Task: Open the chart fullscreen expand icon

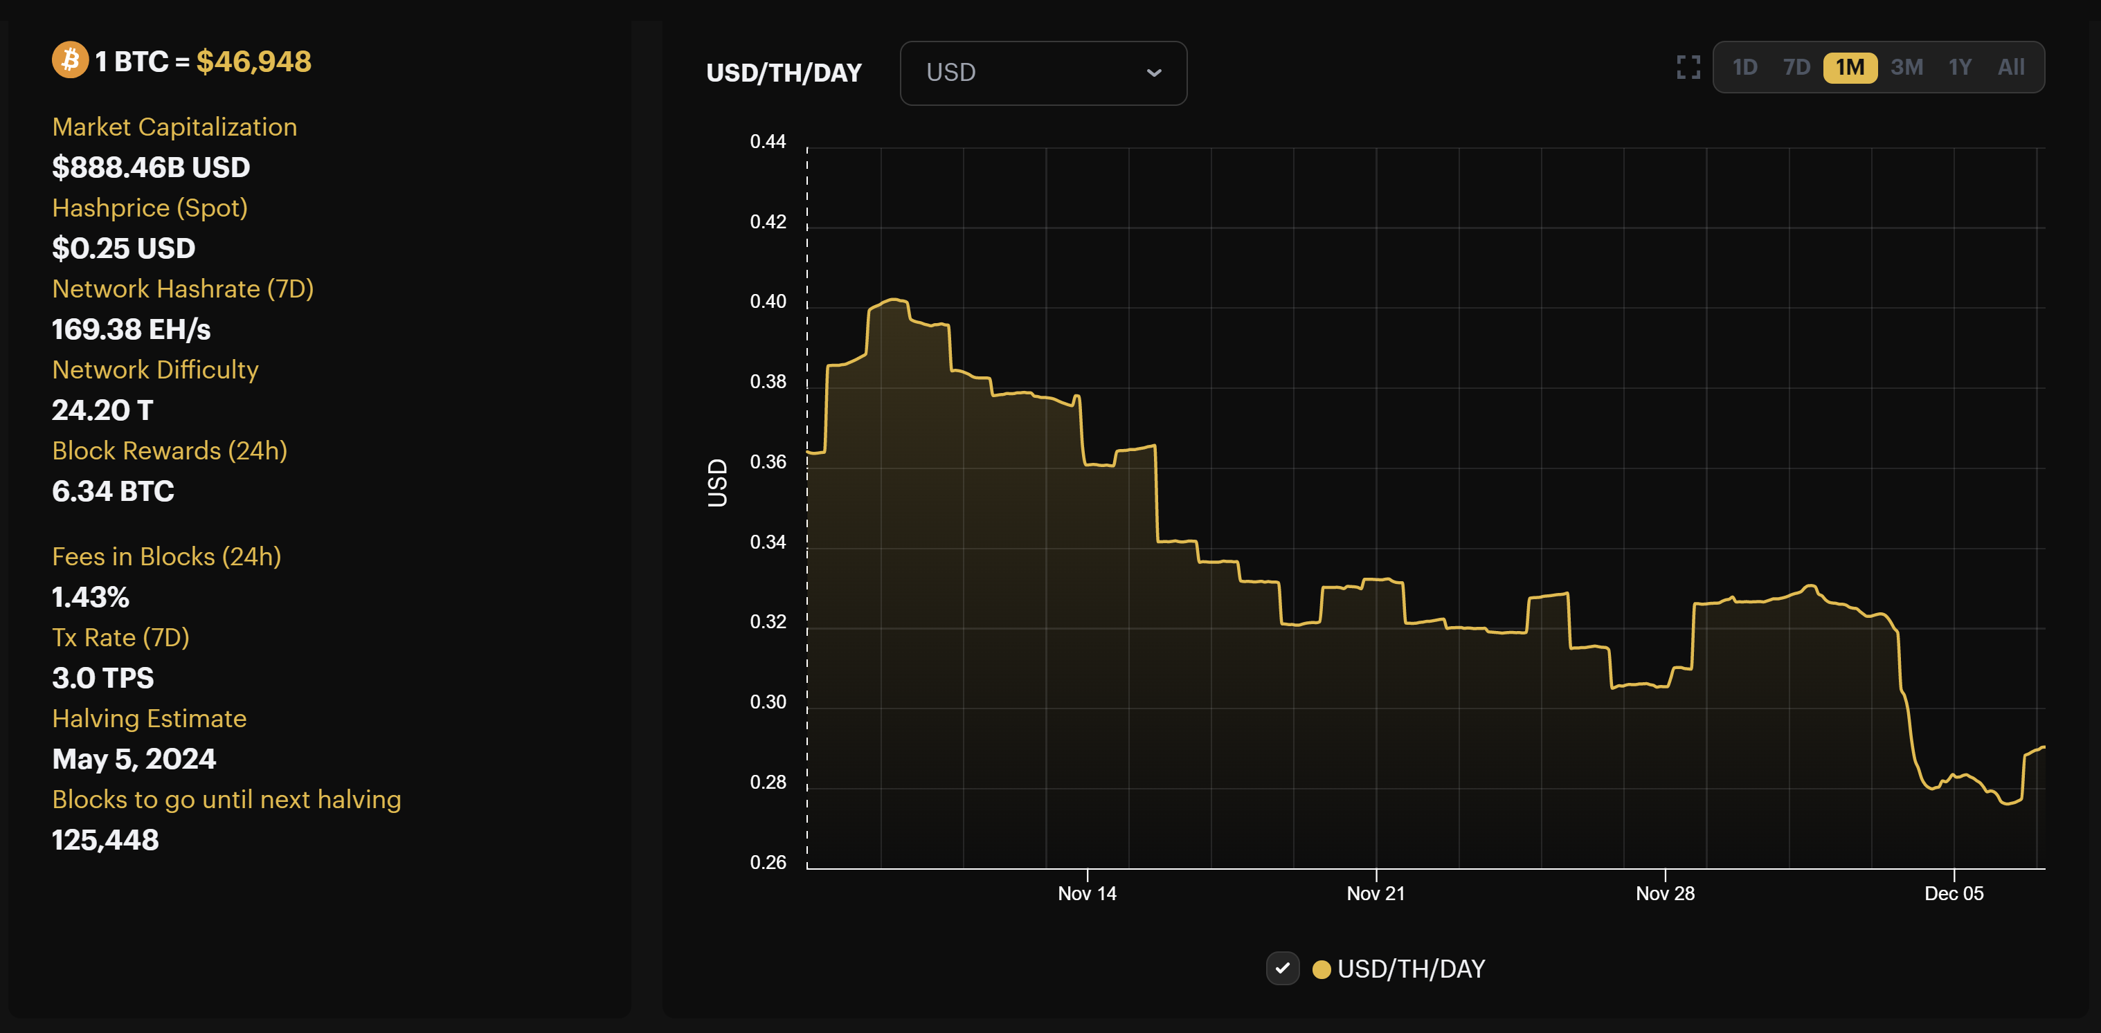Action: 1689,68
